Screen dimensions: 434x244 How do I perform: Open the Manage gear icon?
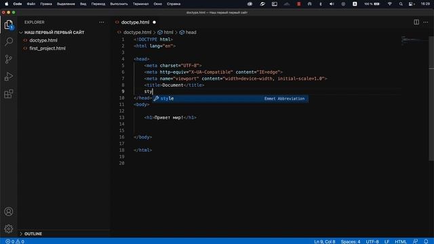(9, 229)
